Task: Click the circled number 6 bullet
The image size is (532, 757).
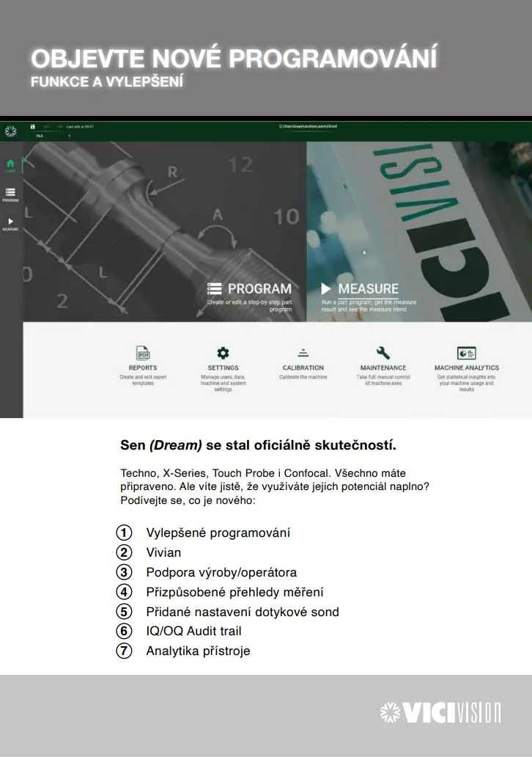Action: tap(124, 631)
